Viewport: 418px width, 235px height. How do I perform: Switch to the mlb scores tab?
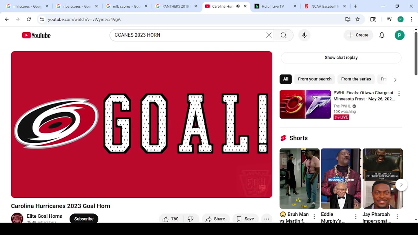coord(127,6)
